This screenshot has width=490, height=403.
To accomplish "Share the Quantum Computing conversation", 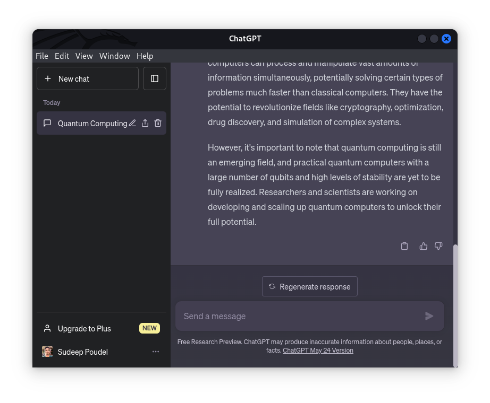I will click(145, 123).
